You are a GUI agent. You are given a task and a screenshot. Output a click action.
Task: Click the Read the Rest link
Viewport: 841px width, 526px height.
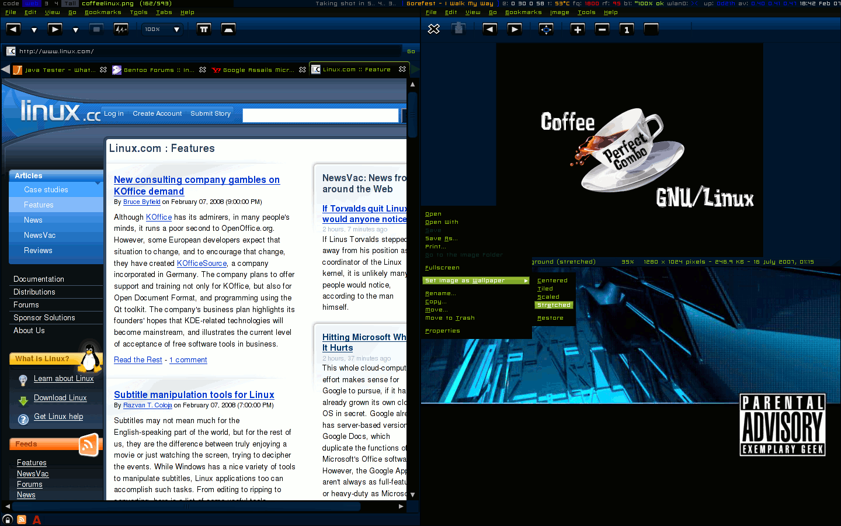pos(138,360)
